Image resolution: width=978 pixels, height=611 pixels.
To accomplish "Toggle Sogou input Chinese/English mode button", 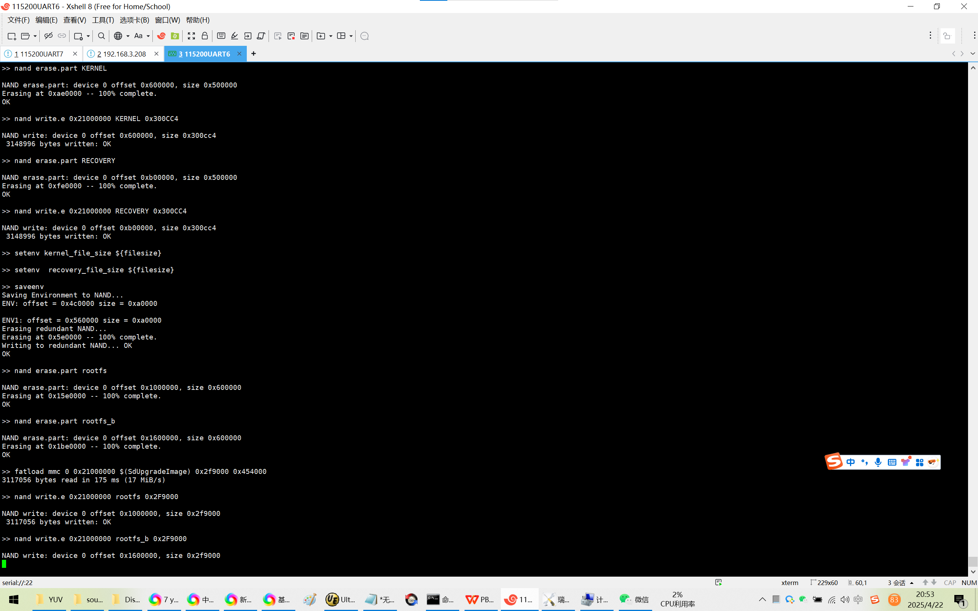I will coord(850,462).
